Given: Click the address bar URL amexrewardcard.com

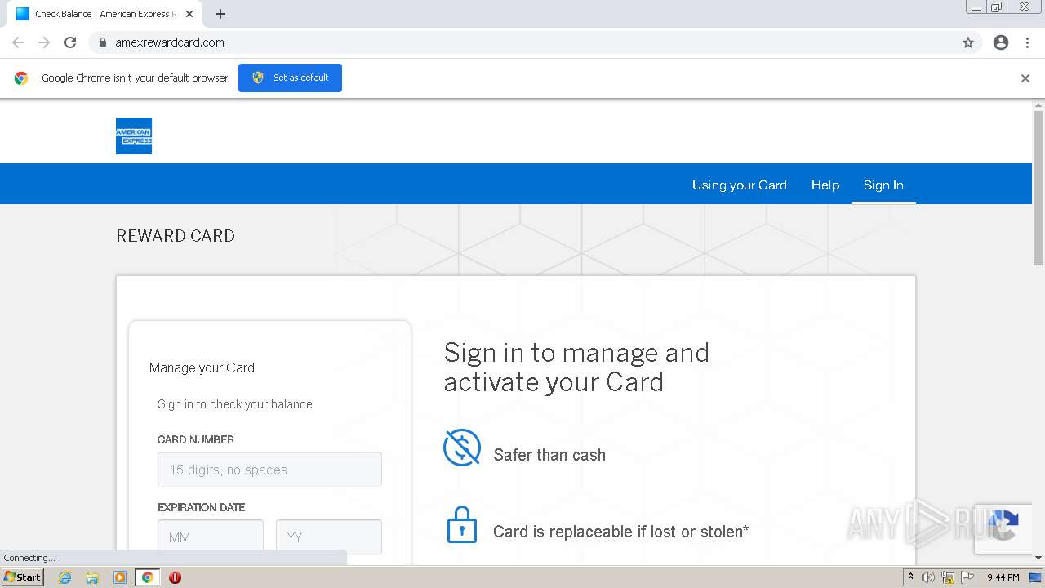Looking at the screenshot, I should 170,42.
